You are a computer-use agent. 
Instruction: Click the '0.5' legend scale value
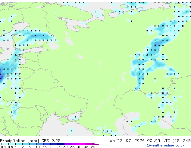tap(10, 147)
